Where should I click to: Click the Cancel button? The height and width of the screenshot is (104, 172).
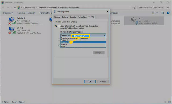point(103,82)
